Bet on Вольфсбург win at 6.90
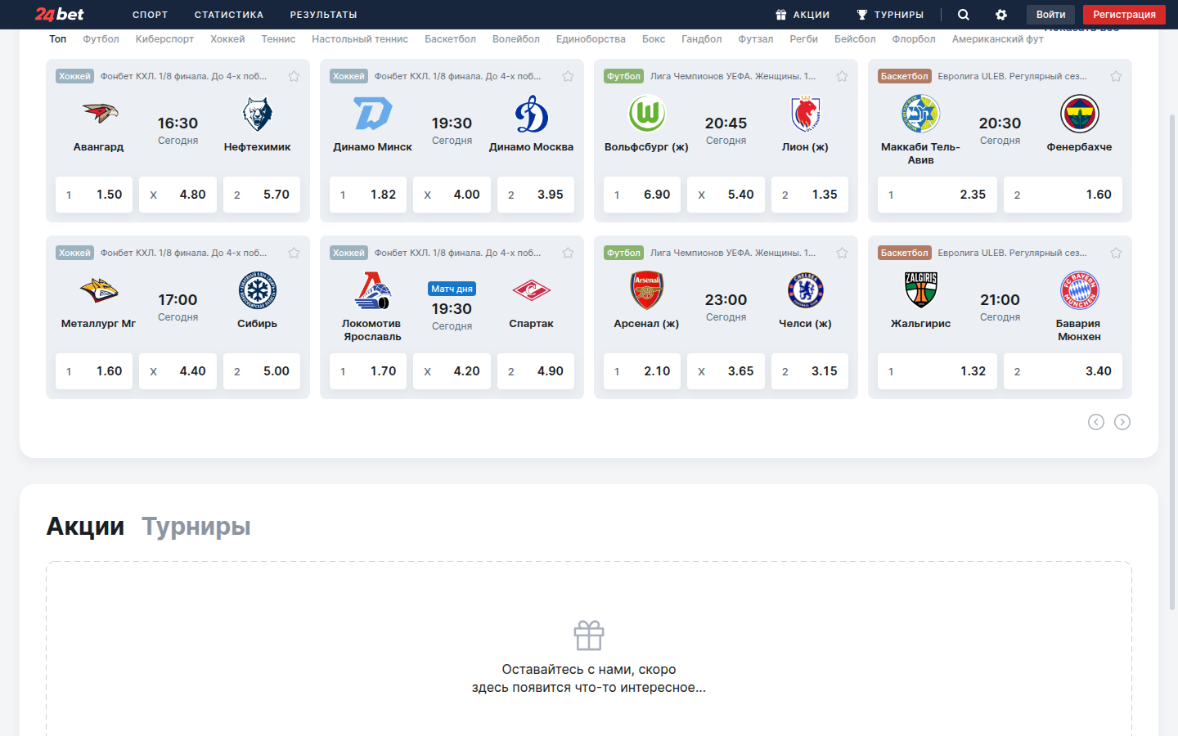The image size is (1178, 736). (x=642, y=195)
